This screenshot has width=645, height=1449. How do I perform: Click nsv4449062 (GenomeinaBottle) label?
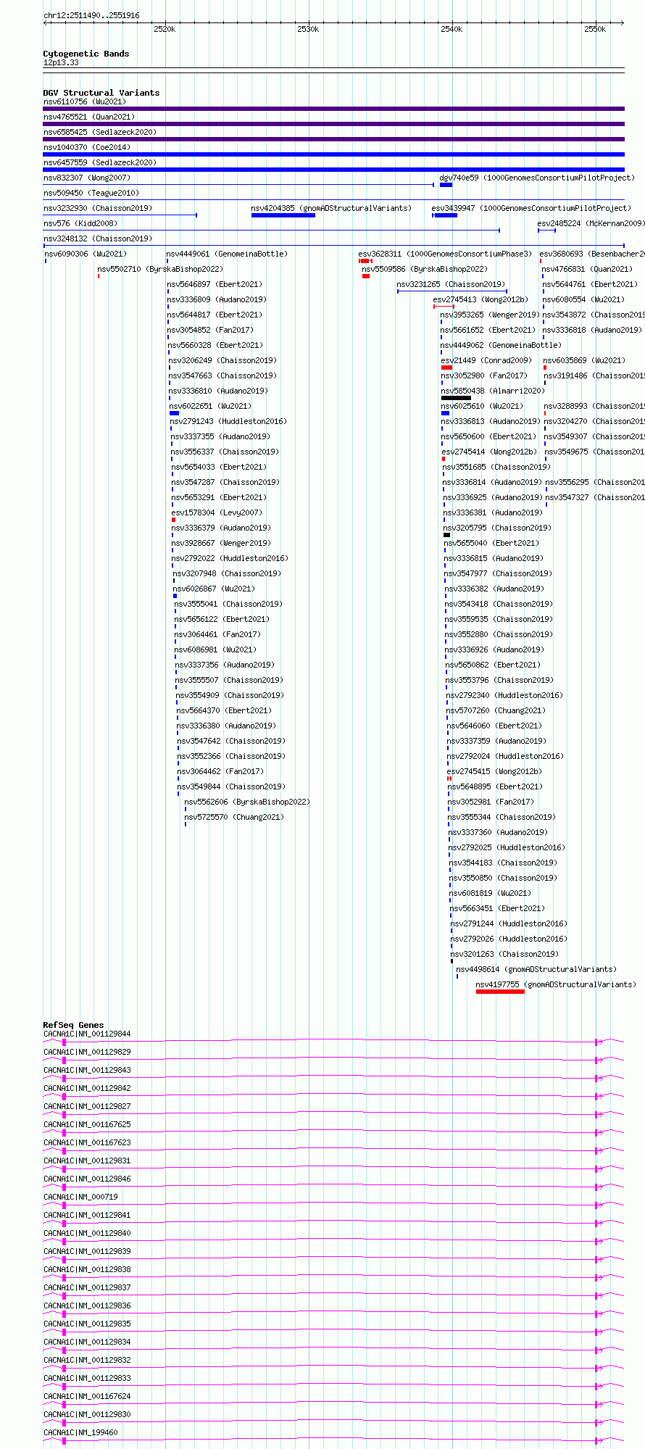pyautogui.click(x=501, y=345)
